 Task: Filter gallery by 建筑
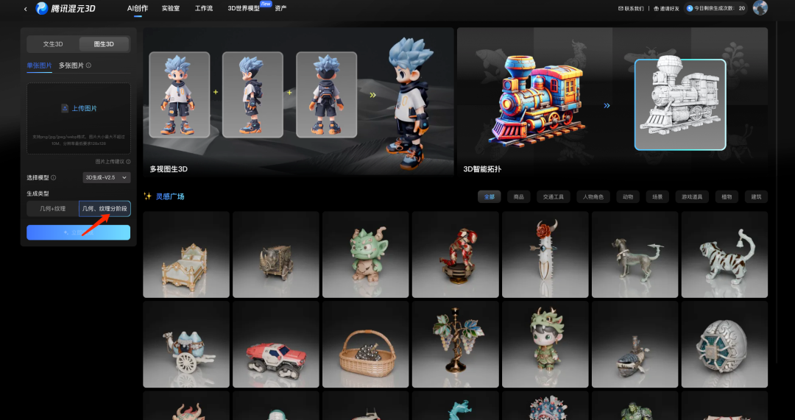point(756,196)
